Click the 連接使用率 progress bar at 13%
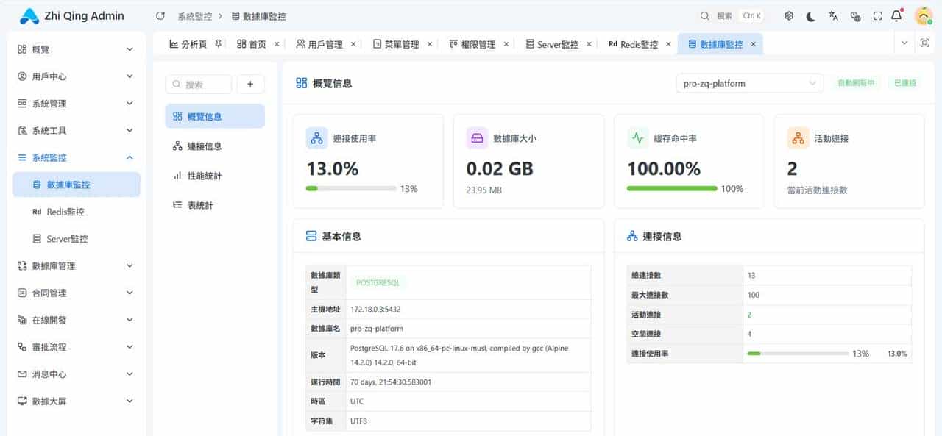 tap(350, 189)
